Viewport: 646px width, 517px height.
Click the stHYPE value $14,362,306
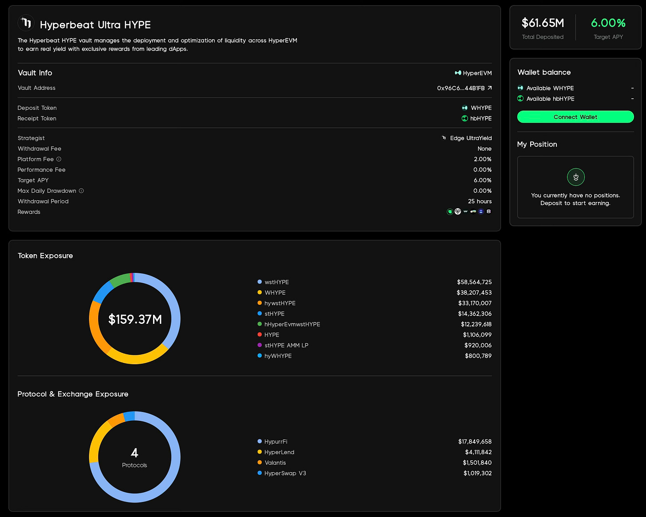[475, 314]
